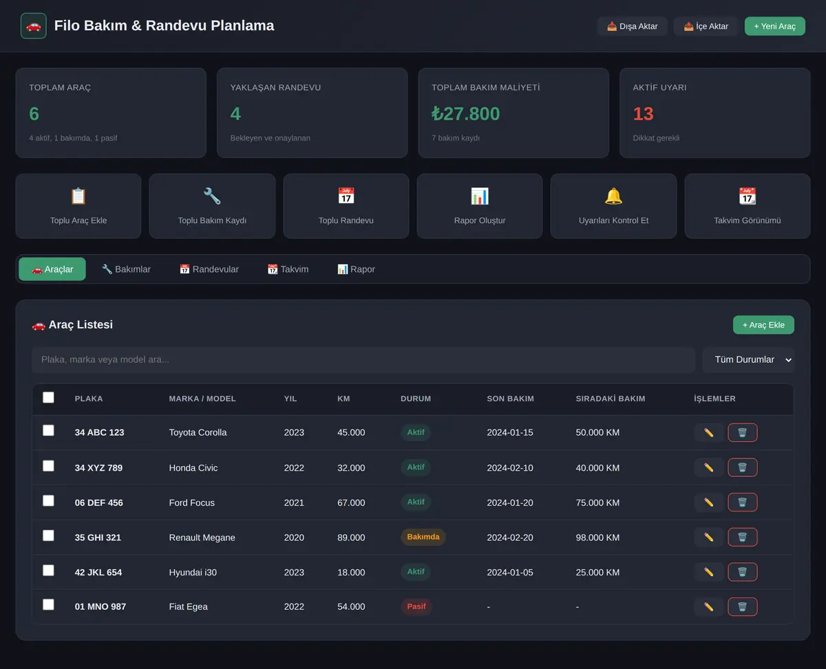Edit vehicle 42 JKL 654 with pencil
The image size is (826, 669).
(709, 572)
